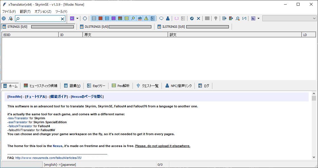The height and width of the screenshot is (168, 318).
Task: Toggle the 'ab' spell check filter
Action: [139, 19]
